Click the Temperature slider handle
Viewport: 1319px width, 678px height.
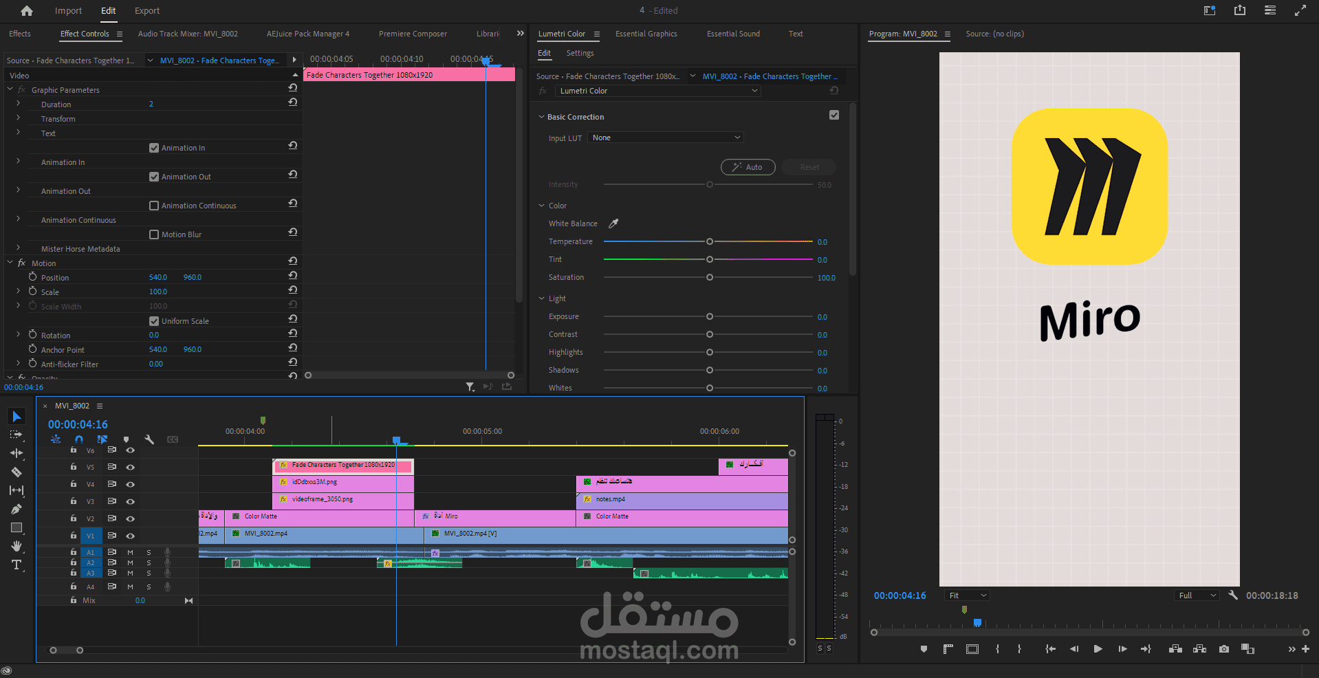710,241
